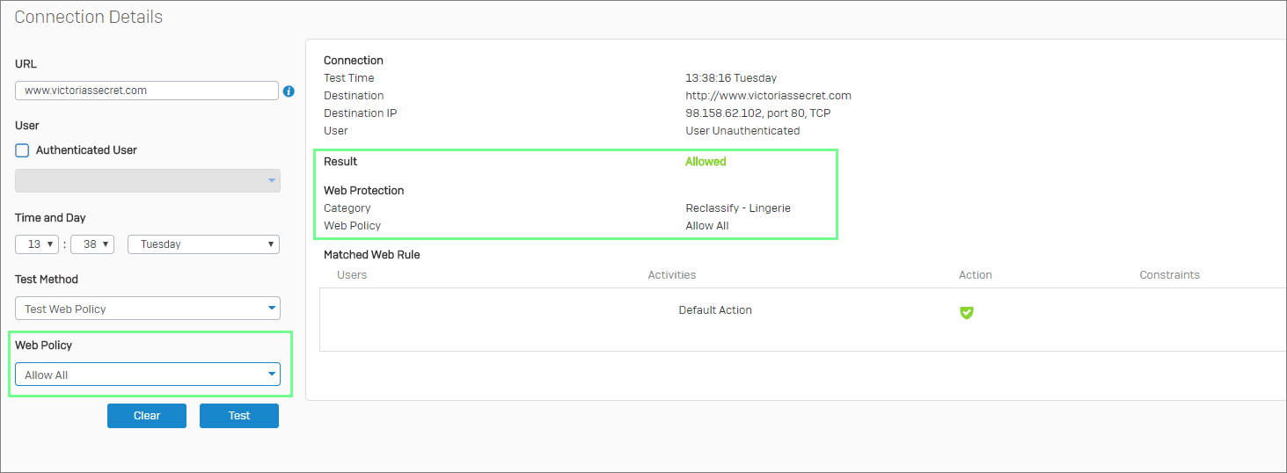Click the Reclassify - Lingerie category value
The image size is (1287, 473).
pos(738,208)
